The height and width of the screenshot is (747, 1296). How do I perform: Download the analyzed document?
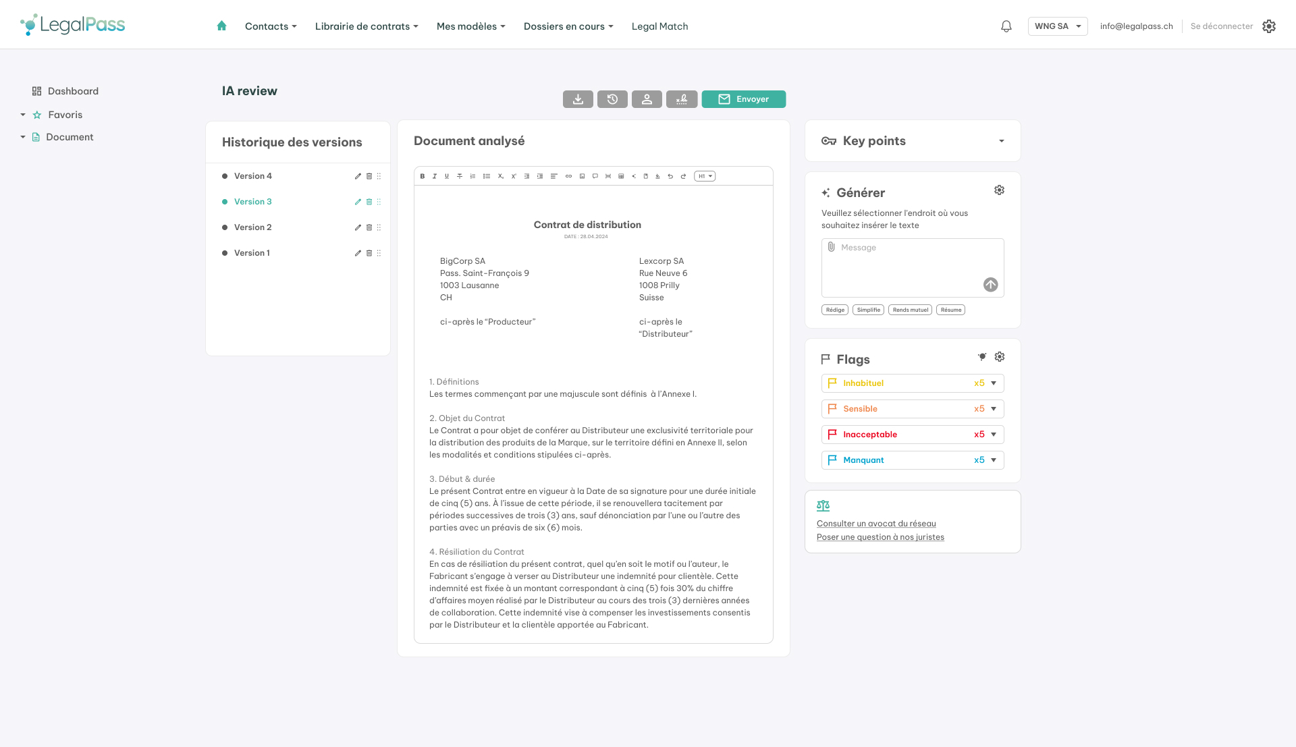(x=578, y=99)
